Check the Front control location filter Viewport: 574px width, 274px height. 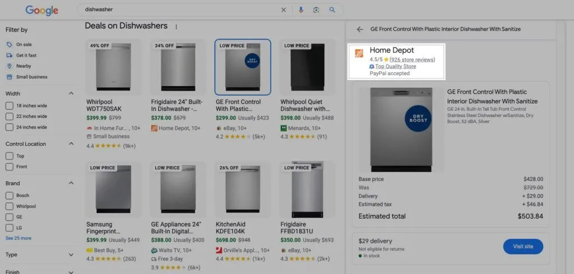click(10, 167)
